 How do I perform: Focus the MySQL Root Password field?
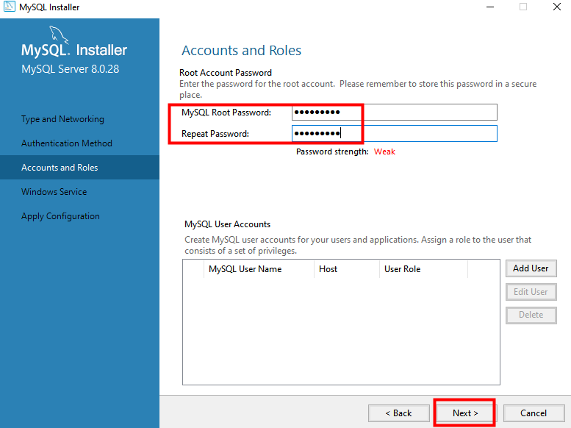click(x=395, y=113)
